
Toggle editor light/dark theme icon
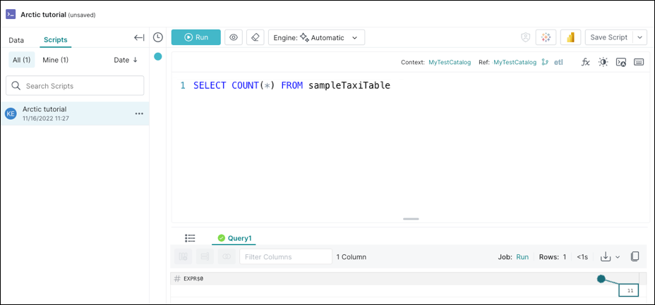[603, 62]
